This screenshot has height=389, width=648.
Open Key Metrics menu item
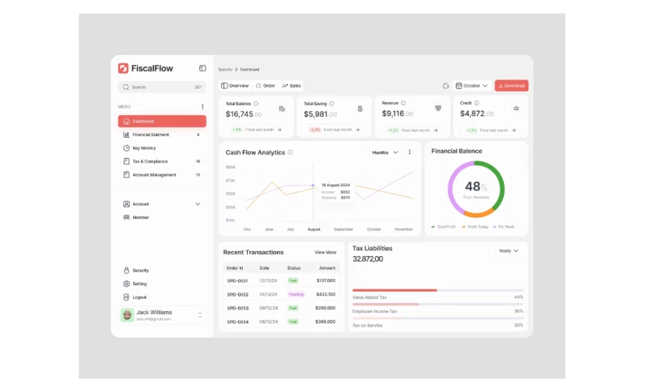pyautogui.click(x=162, y=148)
